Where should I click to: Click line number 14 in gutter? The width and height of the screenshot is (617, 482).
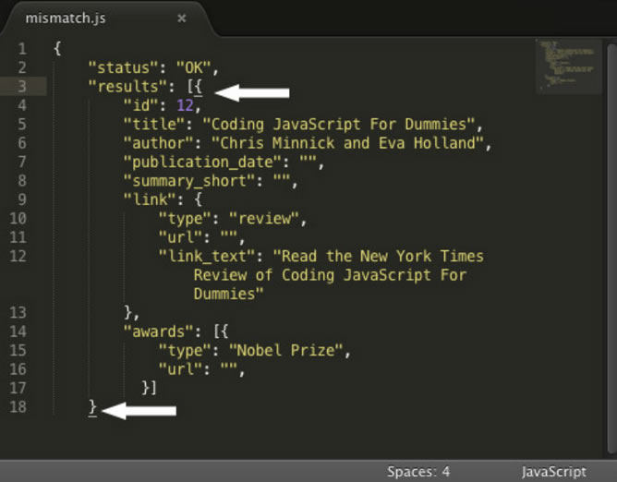[x=18, y=331]
